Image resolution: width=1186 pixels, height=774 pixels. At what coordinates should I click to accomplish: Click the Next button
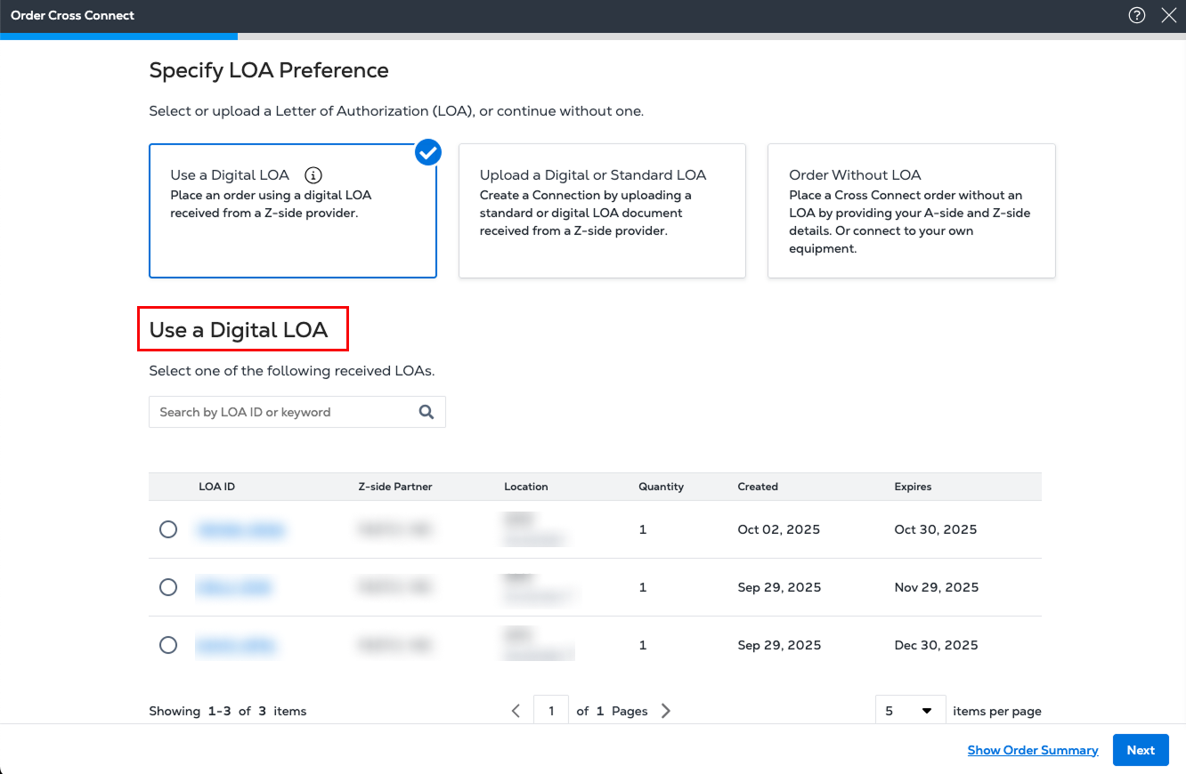click(1141, 750)
